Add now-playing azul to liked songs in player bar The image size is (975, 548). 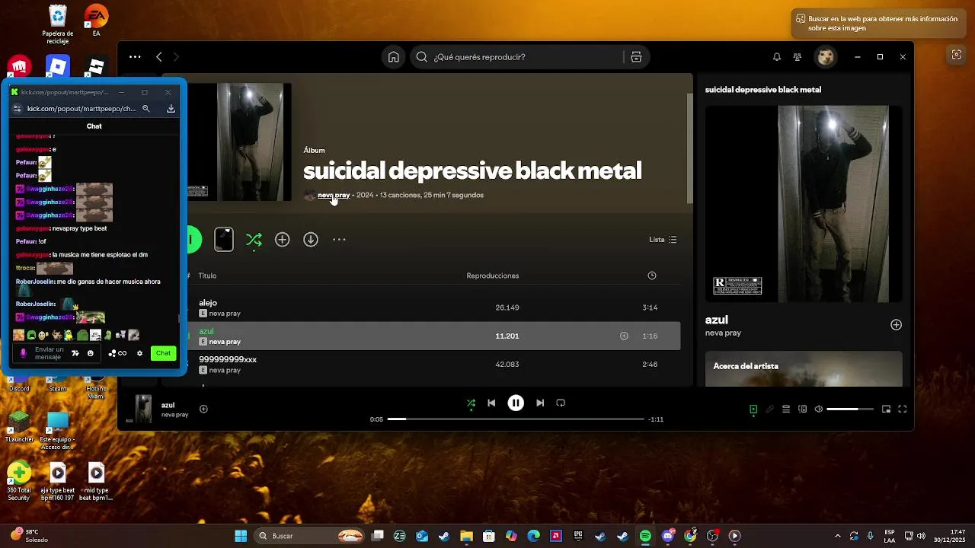pos(203,409)
